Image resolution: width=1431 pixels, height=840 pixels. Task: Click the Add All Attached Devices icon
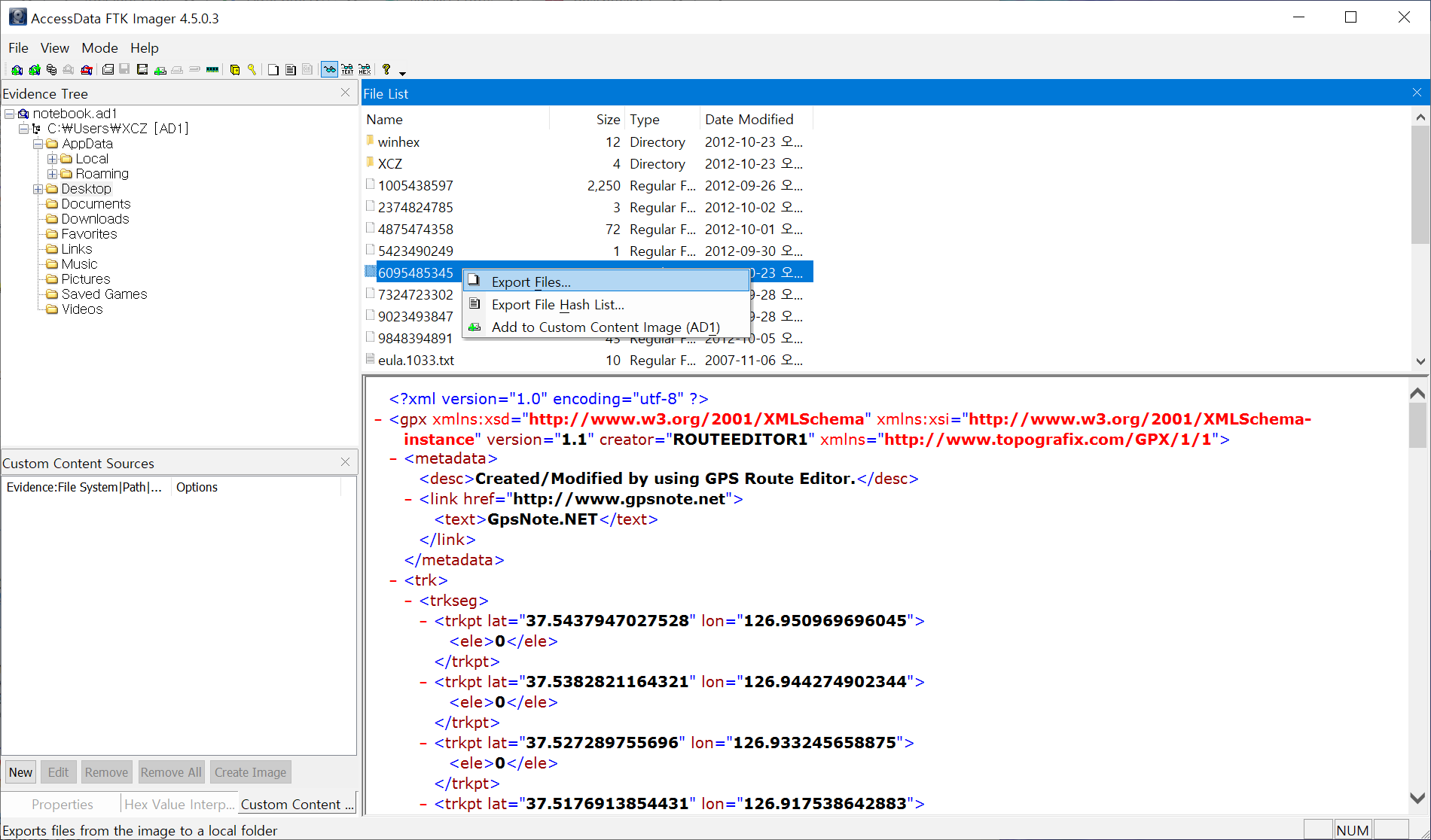35,70
